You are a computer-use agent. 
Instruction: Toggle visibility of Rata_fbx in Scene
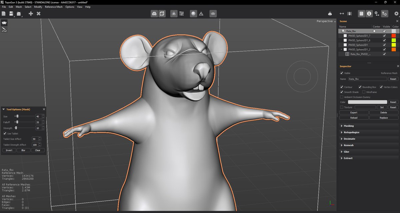[x=384, y=31]
